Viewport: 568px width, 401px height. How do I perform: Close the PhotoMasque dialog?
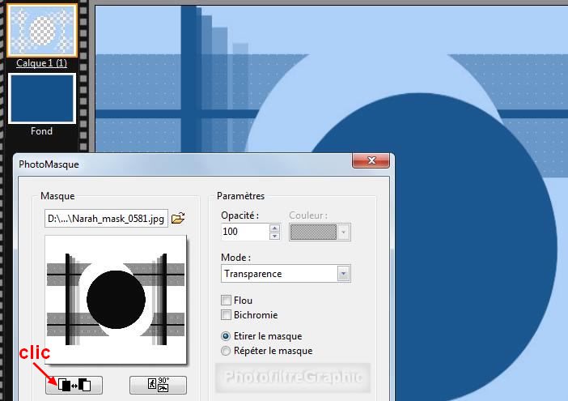click(x=372, y=162)
